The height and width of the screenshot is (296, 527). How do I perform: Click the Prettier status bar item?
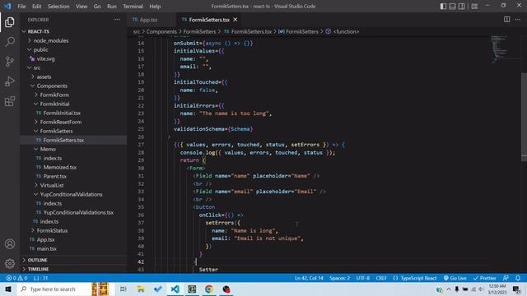tap(485, 278)
